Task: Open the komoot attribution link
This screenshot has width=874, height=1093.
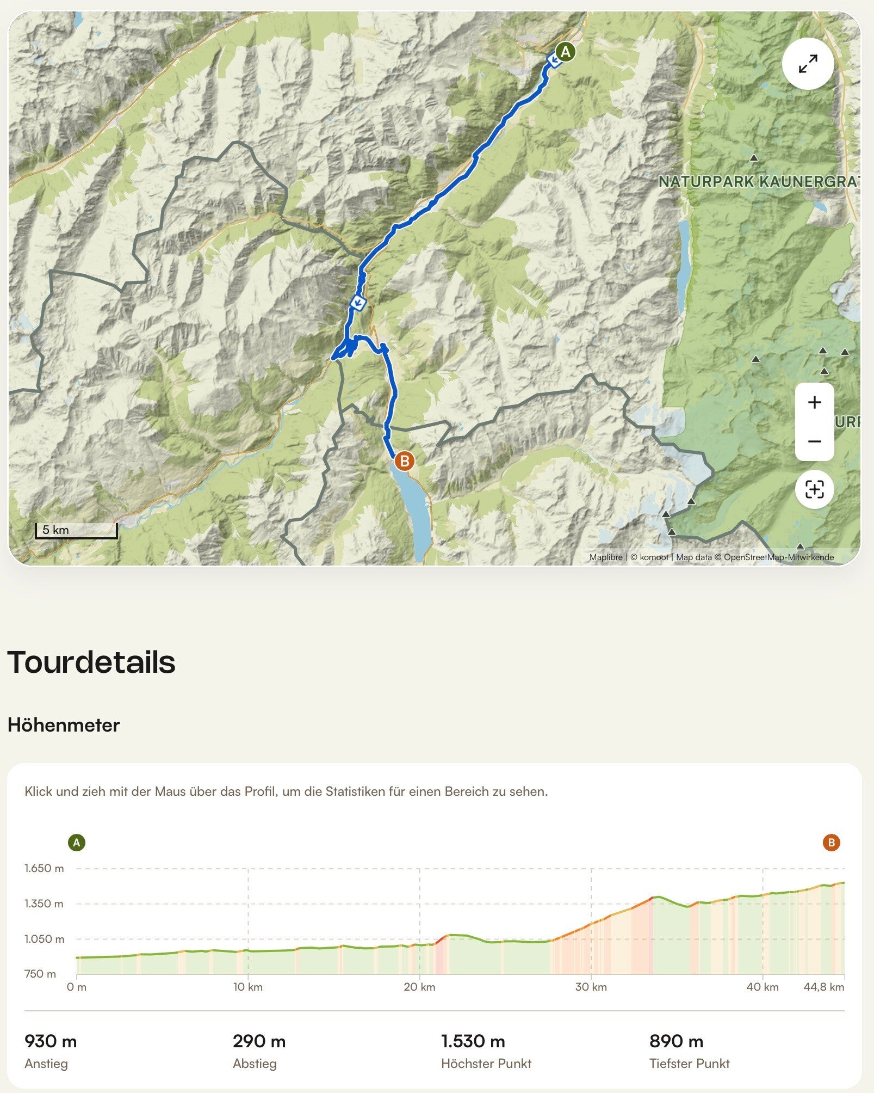Action: click(x=649, y=557)
